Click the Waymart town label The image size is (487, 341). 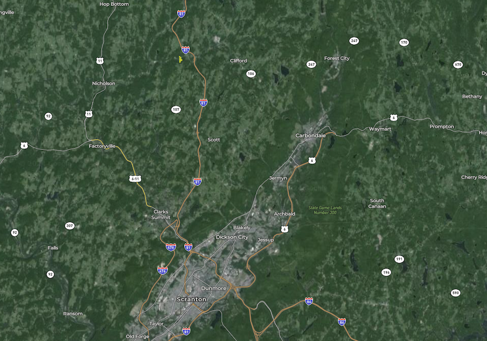[380, 129]
